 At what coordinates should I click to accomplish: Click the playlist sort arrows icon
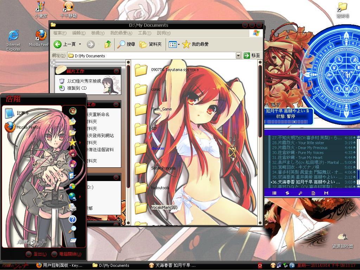287,193
